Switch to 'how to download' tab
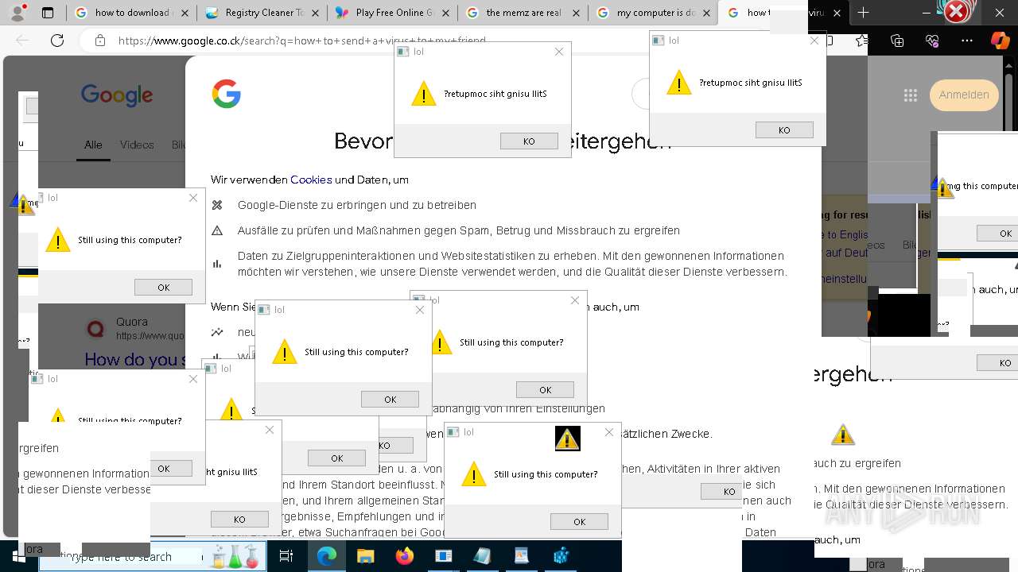 point(130,13)
